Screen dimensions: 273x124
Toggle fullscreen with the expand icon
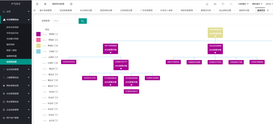[231, 4]
